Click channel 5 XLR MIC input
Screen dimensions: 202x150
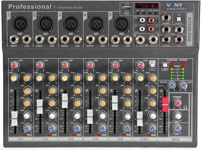click(122, 24)
